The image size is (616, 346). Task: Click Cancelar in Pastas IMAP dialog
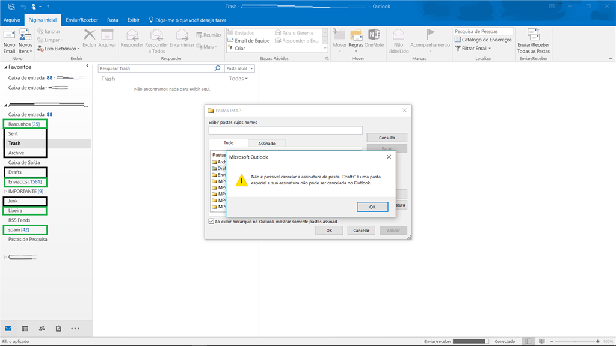coord(361,231)
